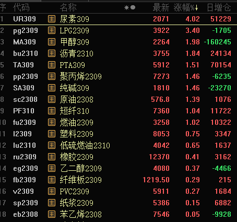Click the main-contract icon beside 甲醇309
The image size is (237, 222).
52,42
